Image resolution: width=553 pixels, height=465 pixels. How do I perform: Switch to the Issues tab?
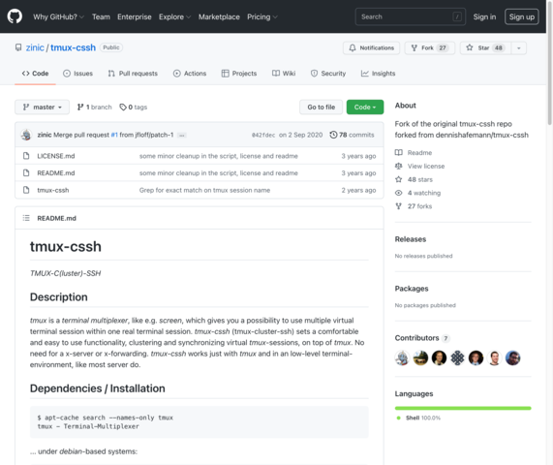click(77, 74)
